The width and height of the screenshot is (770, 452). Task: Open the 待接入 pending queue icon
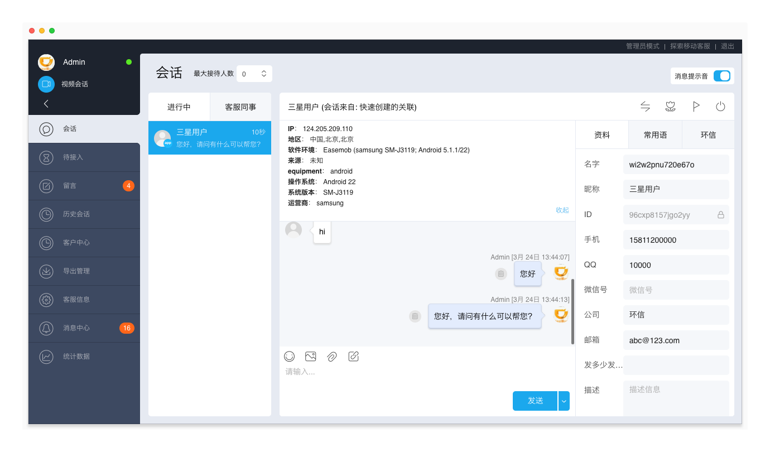(46, 157)
